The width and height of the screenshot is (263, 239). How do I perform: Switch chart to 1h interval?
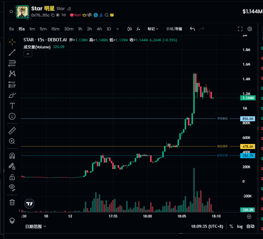[80, 29]
